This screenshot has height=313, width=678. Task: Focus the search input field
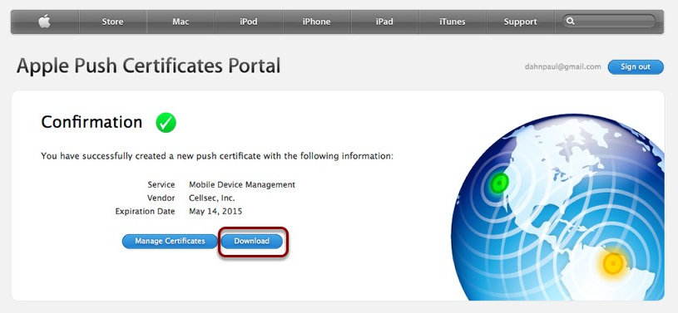pyautogui.click(x=609, y=21)
